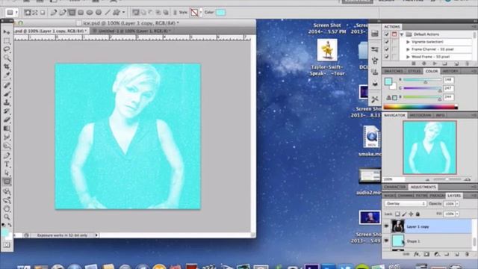The width and height of the screenshot is (478, 269).
Task: Toggle lock transparent pixels
Action: 397,214
